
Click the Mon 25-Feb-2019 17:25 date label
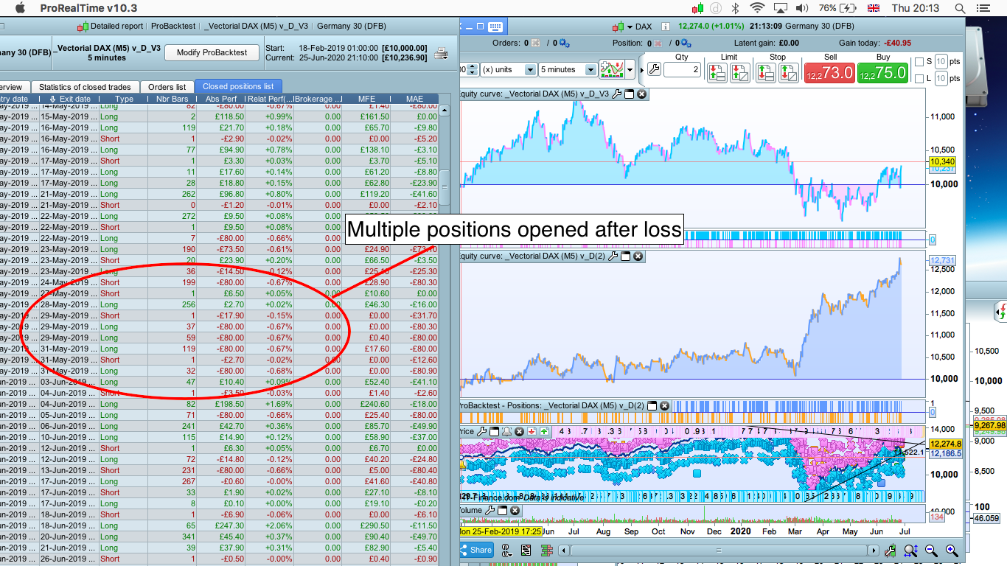501,531
